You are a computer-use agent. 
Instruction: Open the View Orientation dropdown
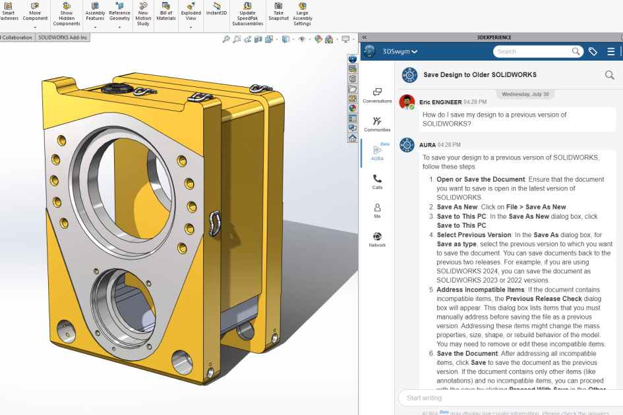click(x=293, y=39)
